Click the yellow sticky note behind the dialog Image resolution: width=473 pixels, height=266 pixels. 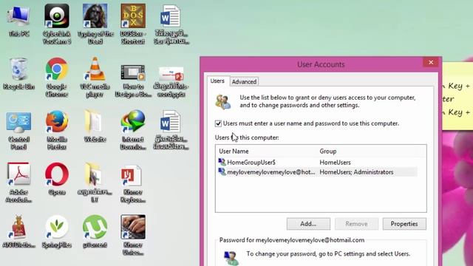457,97
